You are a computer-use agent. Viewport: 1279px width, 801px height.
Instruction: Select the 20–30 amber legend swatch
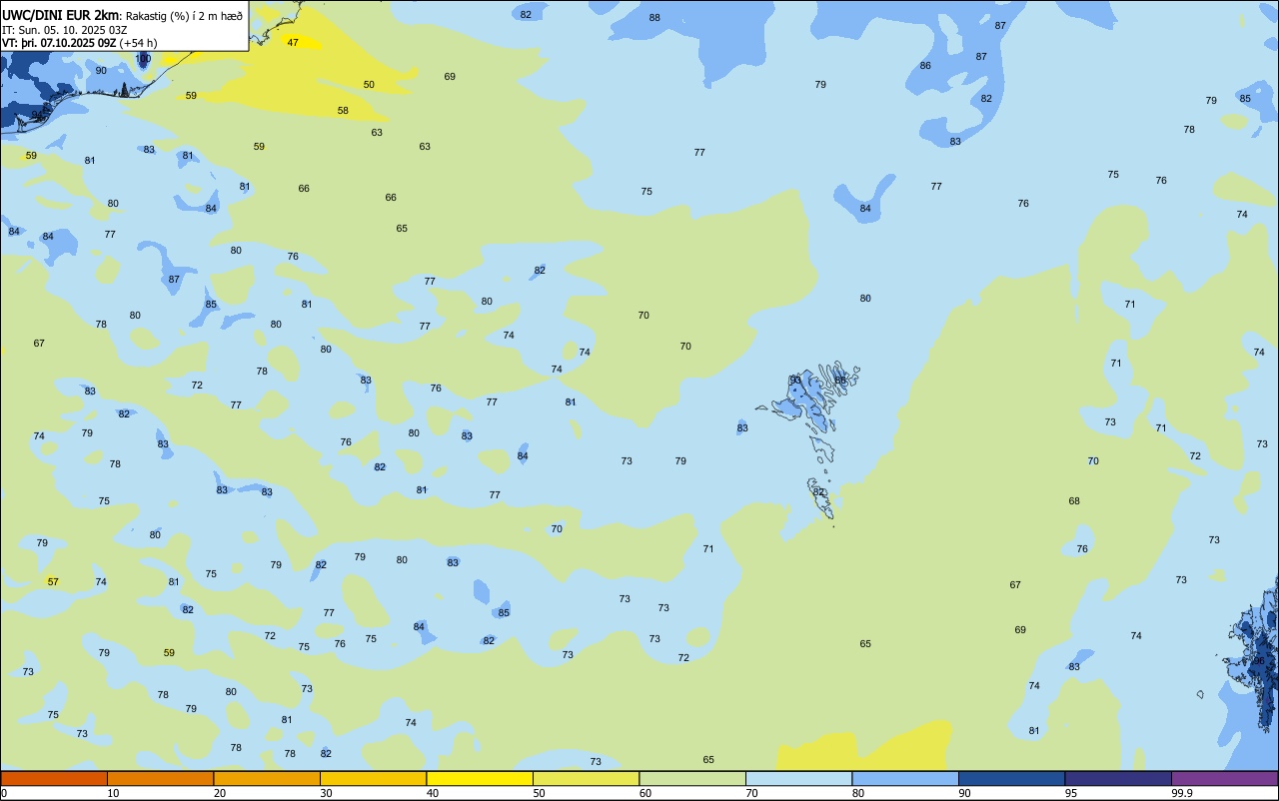[267, 778]
